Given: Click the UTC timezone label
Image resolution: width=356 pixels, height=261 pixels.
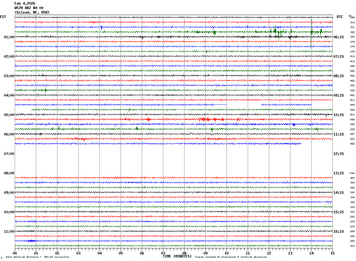Looking at the screenshot, I should 340,17.
